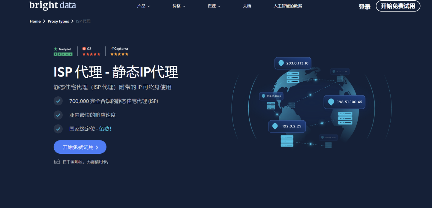Viewport: 432px width, 208px height.
Task: Expand the 价格 menu
Action: click(x=179, y=6)
